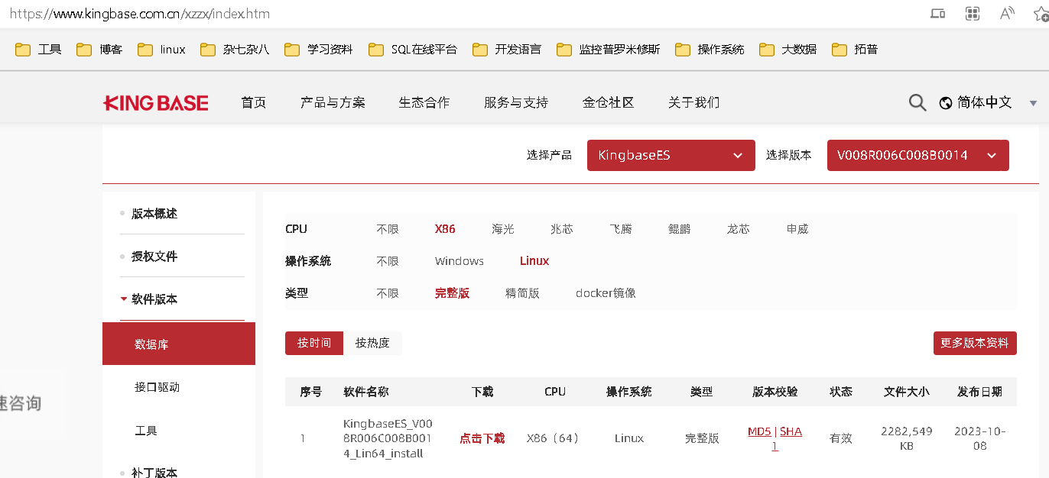This screenshot has height=478, width=1049.
Task: Select type filter 完整版
Action: click(x=452, y=293)
